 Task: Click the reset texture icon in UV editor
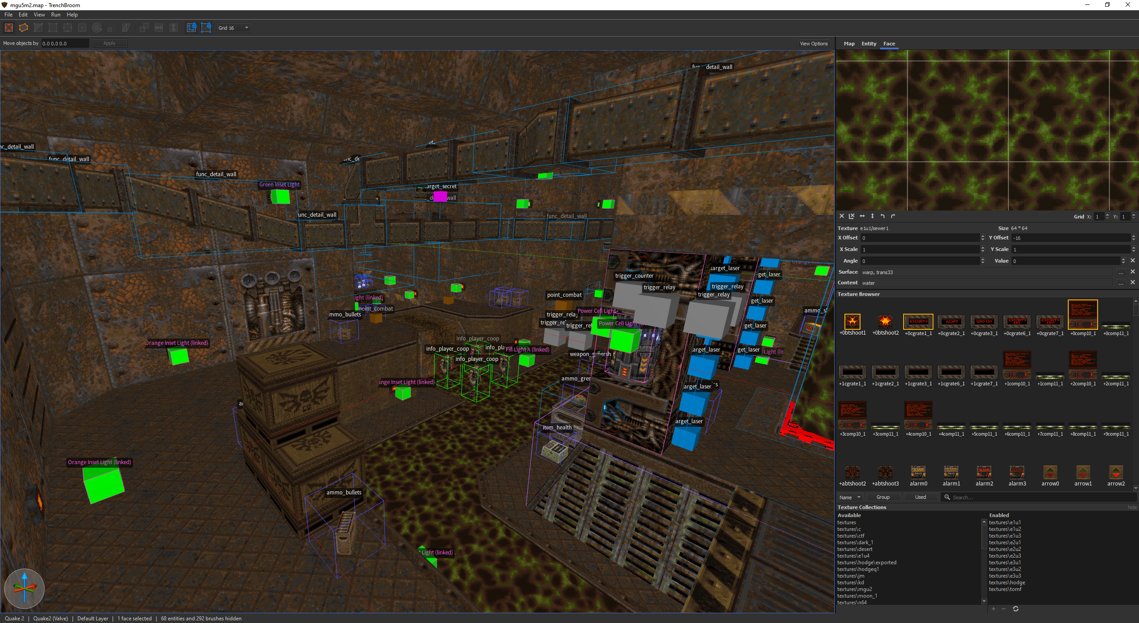point(841,216)
